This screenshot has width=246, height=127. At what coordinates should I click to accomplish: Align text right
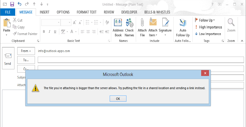(94, 32)
